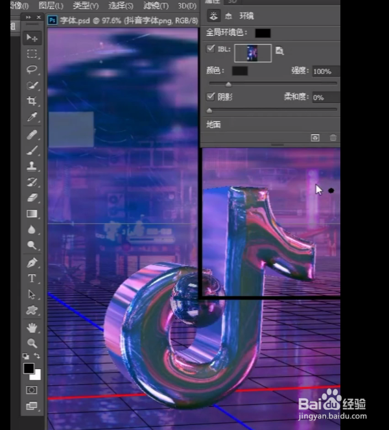
Task: Close the tools panel
Action: 39,17
